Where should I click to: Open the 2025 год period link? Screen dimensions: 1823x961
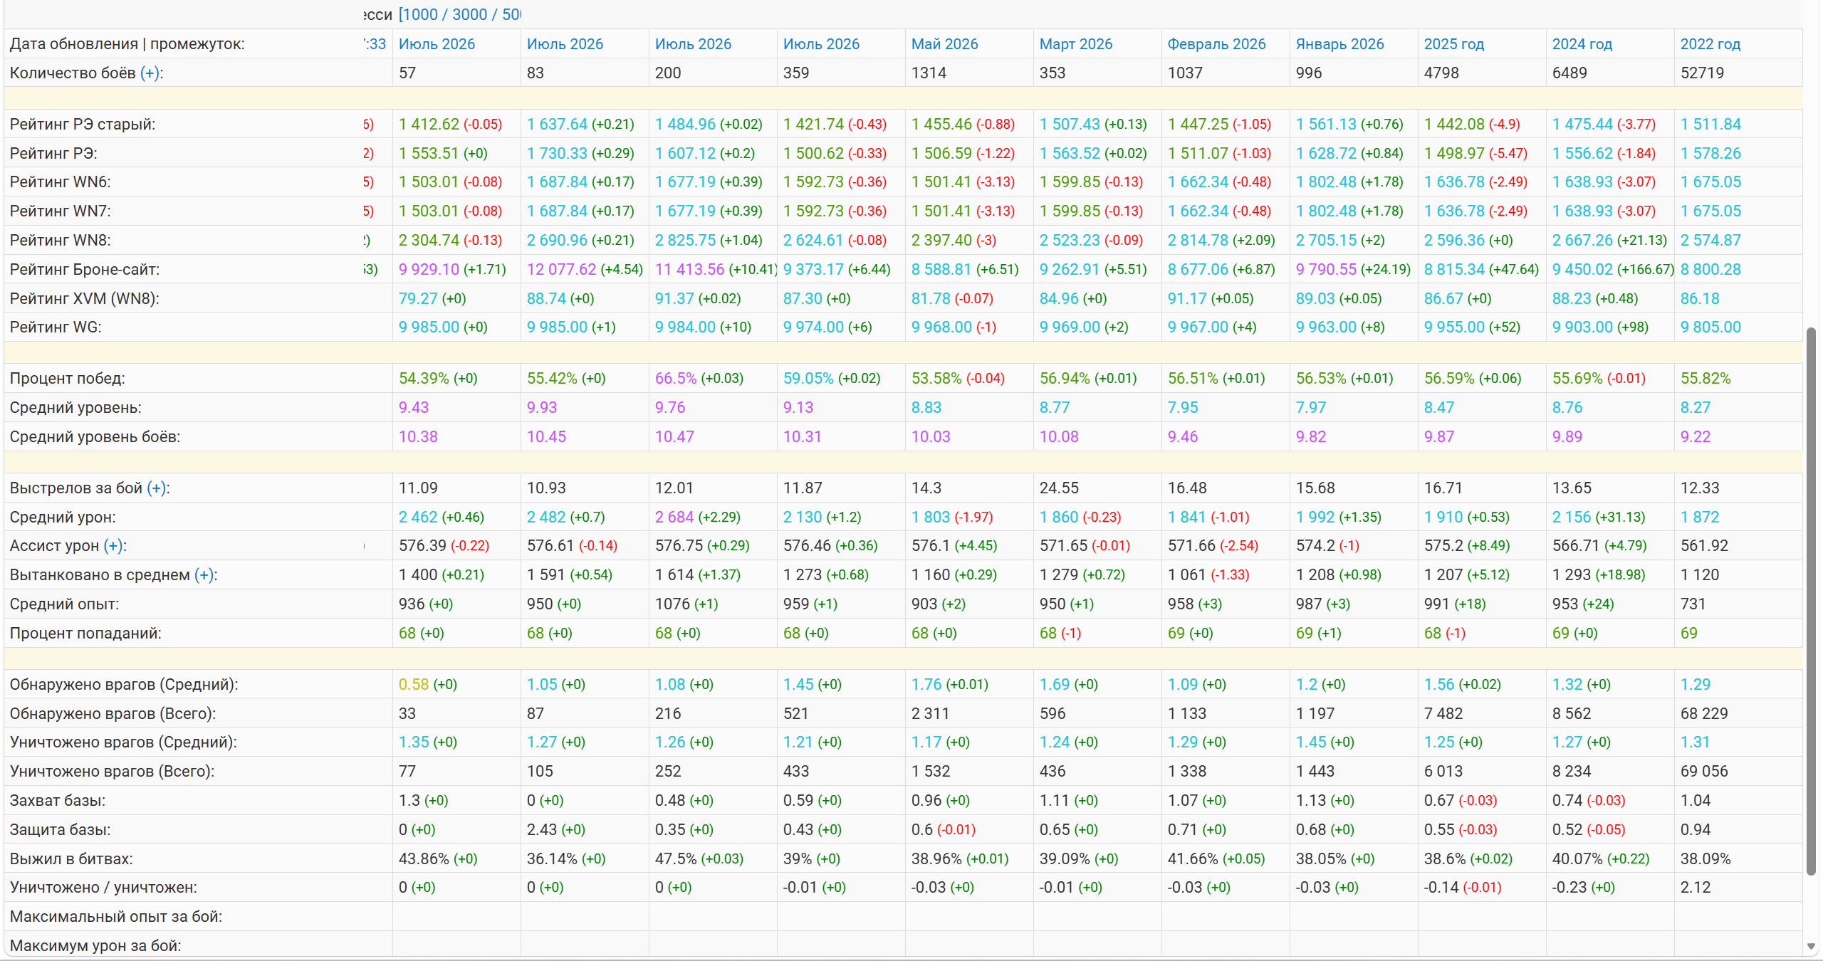(1453, 43)
